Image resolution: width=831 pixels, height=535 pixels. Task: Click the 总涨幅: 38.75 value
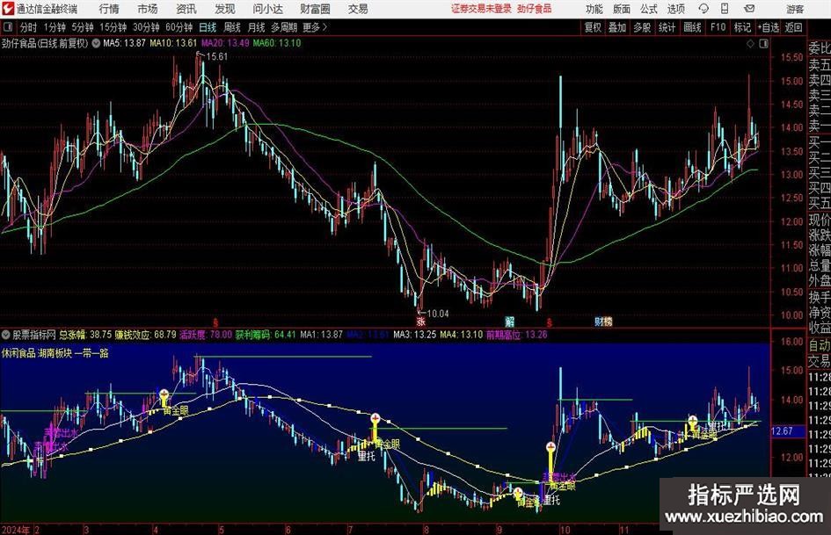click(x=85, y=335)
